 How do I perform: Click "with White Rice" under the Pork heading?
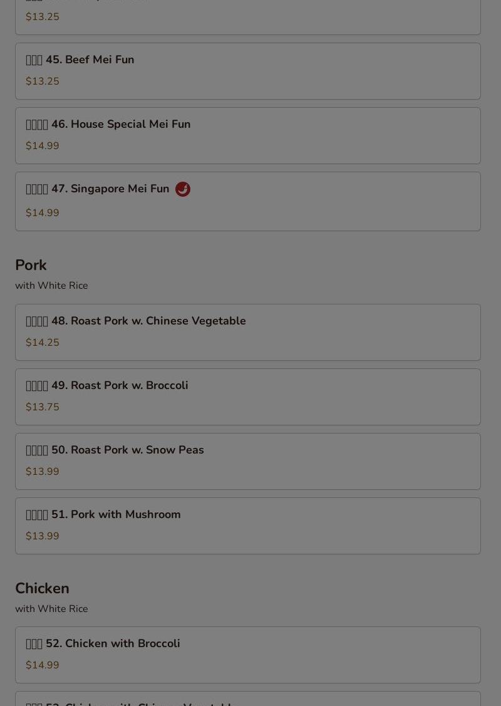click(x=52, y=286)
